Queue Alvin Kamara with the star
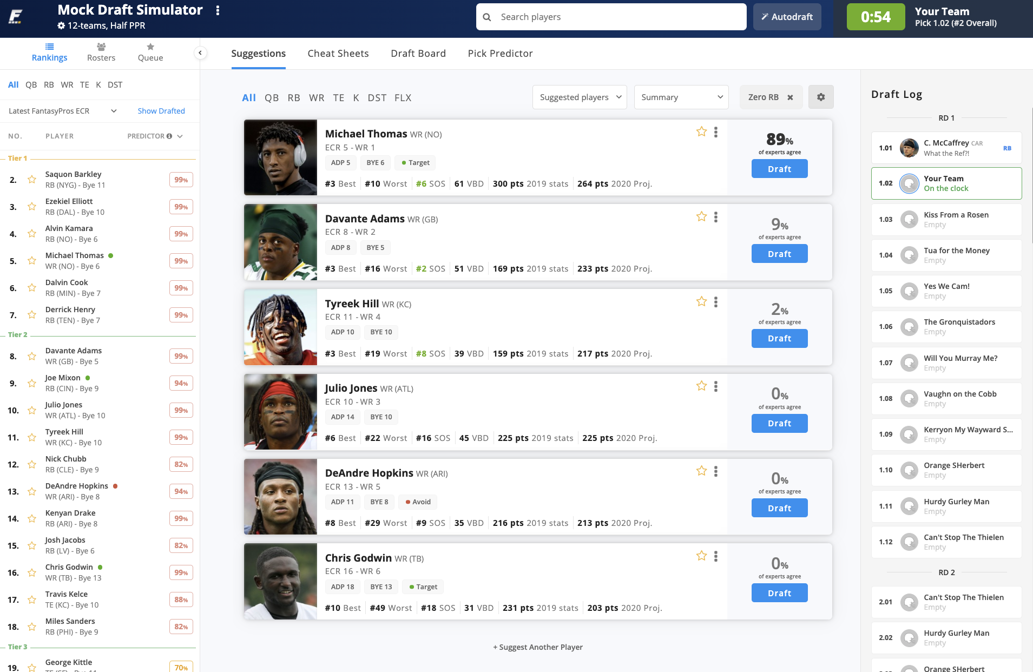Screen dimensions: 1033x672 coord(32,234)
